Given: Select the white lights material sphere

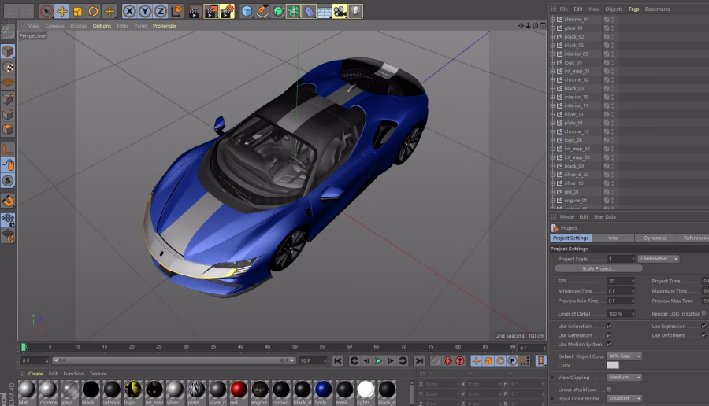Looking at the screenshot, I should (366, 389).
